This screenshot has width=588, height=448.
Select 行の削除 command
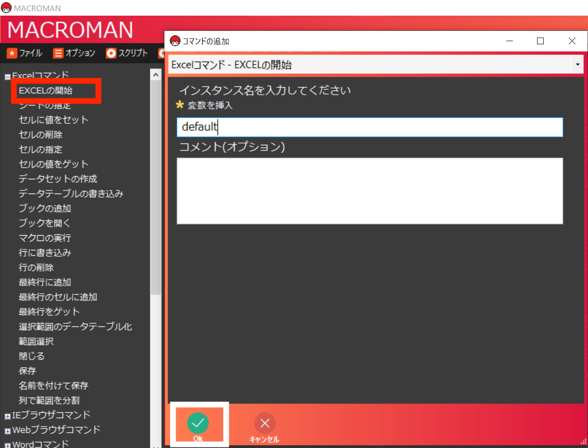pos(36,267)
